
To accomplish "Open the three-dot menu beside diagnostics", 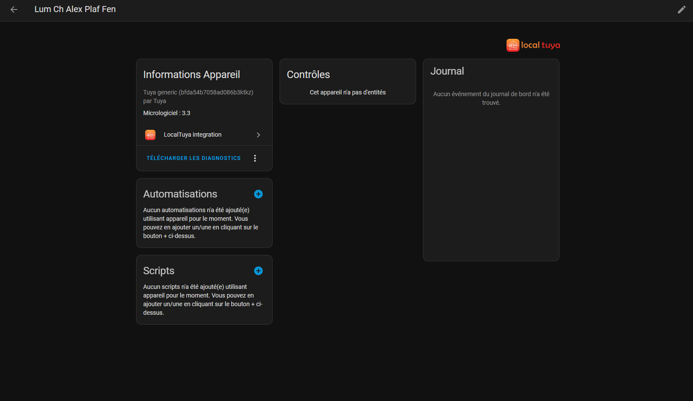I will (x=255, y=158).
